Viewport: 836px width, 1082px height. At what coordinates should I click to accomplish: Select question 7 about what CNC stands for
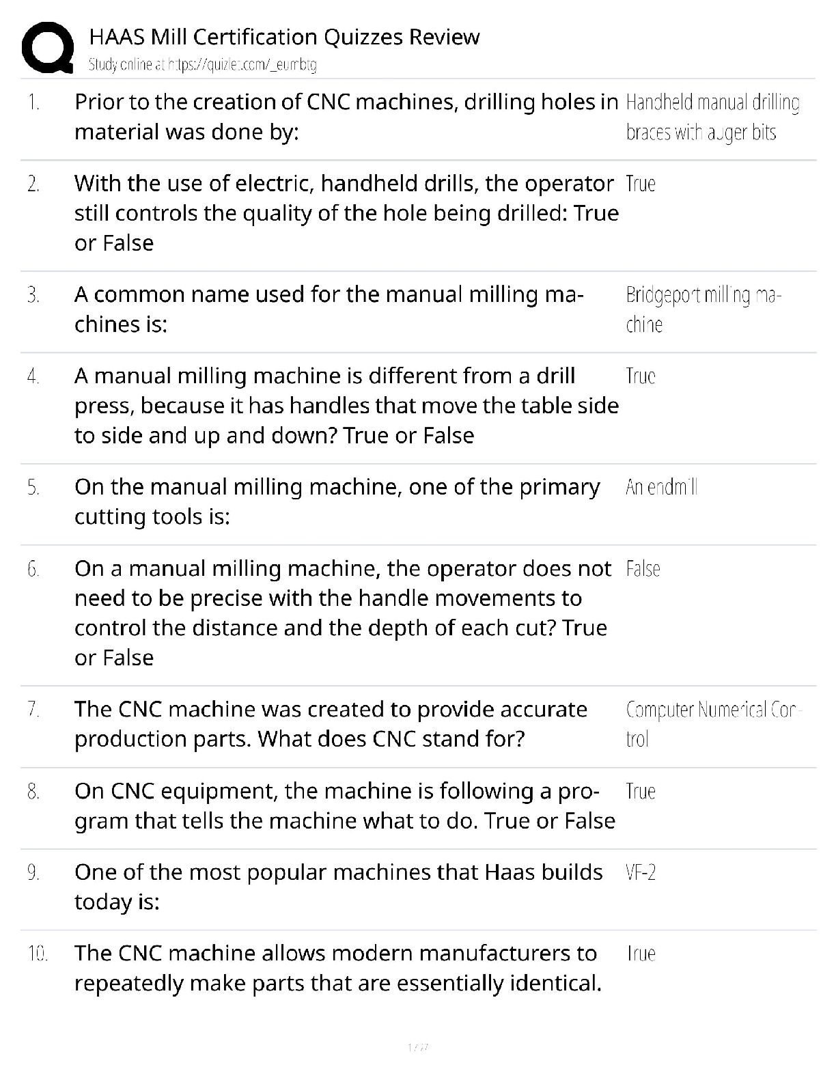[x=331, y=724]
